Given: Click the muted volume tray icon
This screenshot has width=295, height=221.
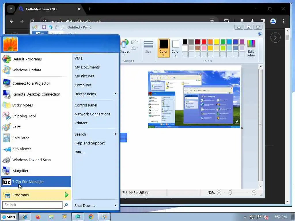Looking at the screenshot, I should [266, 217].
